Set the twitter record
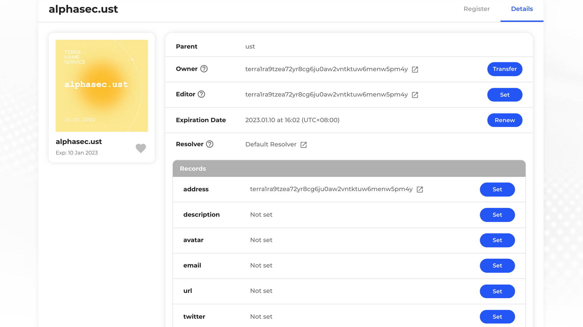 point(497,317)
